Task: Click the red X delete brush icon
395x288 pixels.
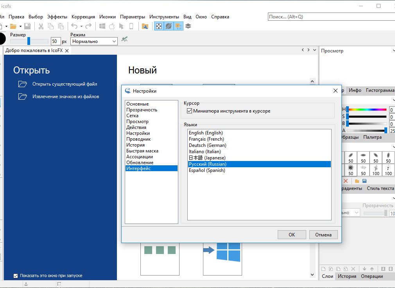Action: 346,181
